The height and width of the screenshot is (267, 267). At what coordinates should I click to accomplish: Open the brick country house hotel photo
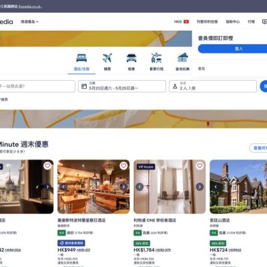pyautogui.click(x=238, y=187)
